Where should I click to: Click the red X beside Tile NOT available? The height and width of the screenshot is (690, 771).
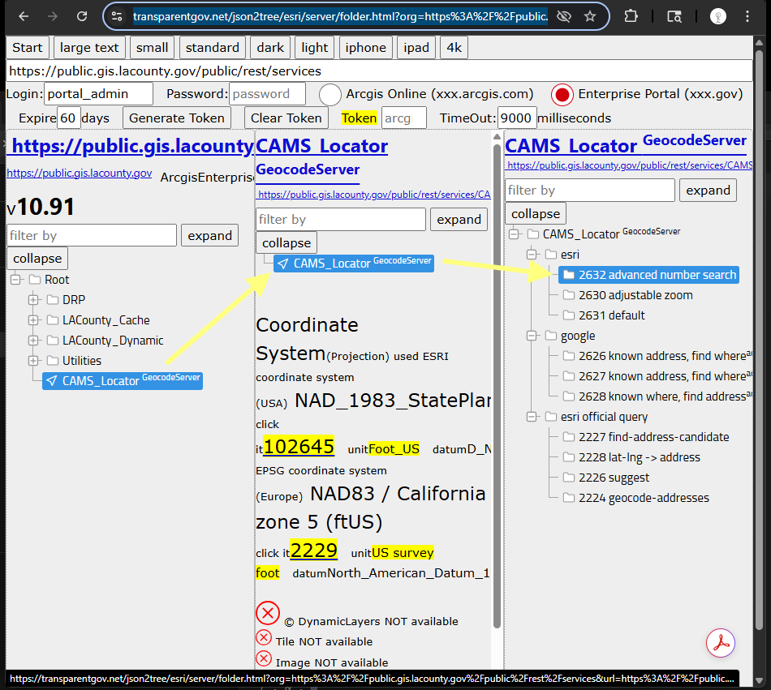[x=264, y=637]
